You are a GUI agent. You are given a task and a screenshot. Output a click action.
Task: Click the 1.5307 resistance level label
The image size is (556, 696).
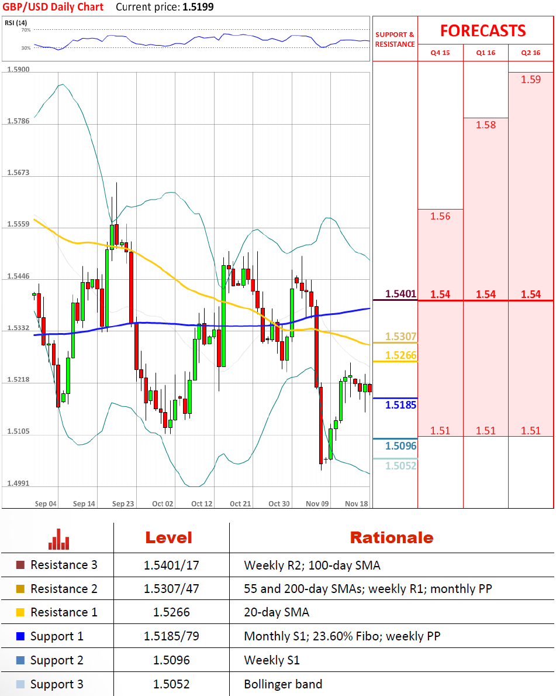[401, 337]
